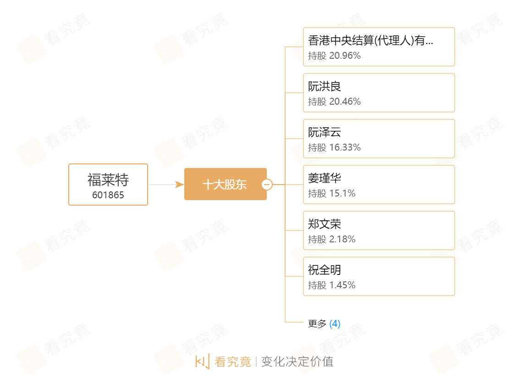Open 阮洪良 shareholder card
The width and height of the screenshot is (529, 381).
(379, 93)
